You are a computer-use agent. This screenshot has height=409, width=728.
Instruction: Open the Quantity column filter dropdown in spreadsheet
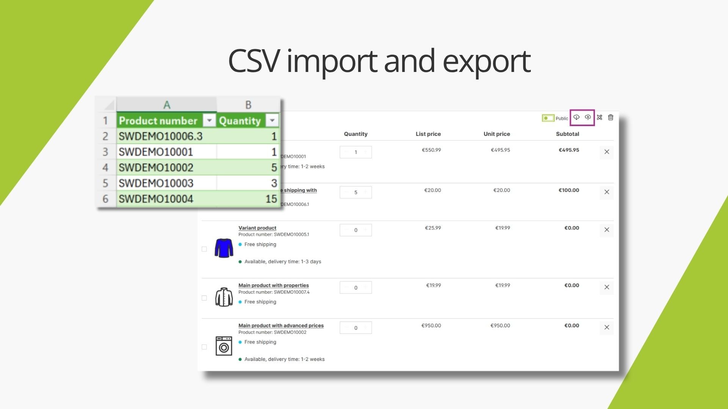[272, 120]
